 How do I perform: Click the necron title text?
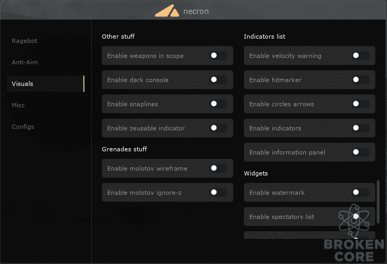point(196,11)
